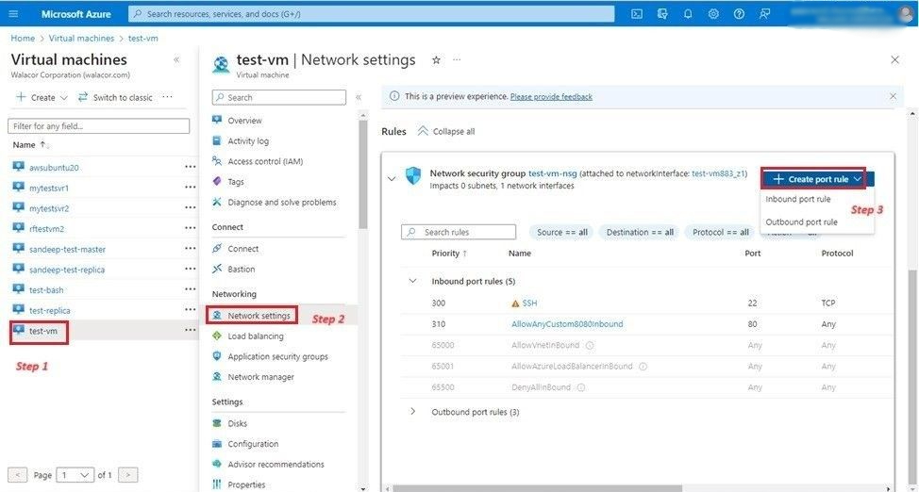Open Overview in the resource menu
The image size is (919, 492).
click(x=245, y=121)
